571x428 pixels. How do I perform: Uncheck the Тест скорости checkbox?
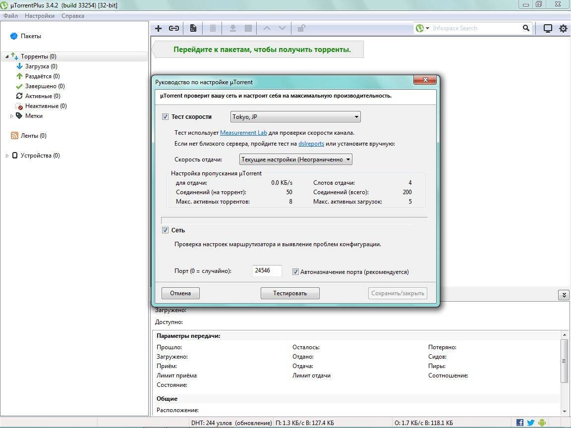pos(166,116)
